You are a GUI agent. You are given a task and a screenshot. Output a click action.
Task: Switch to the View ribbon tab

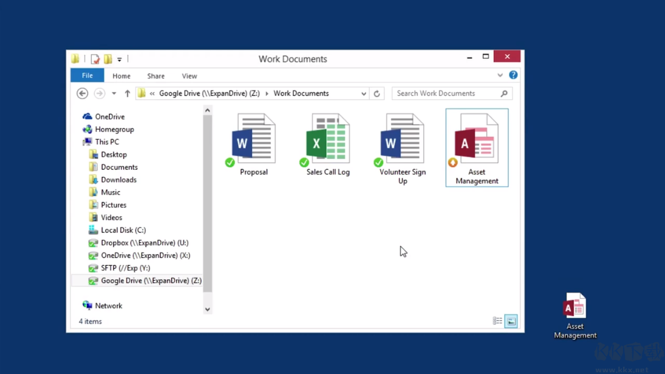pos(189,76)
